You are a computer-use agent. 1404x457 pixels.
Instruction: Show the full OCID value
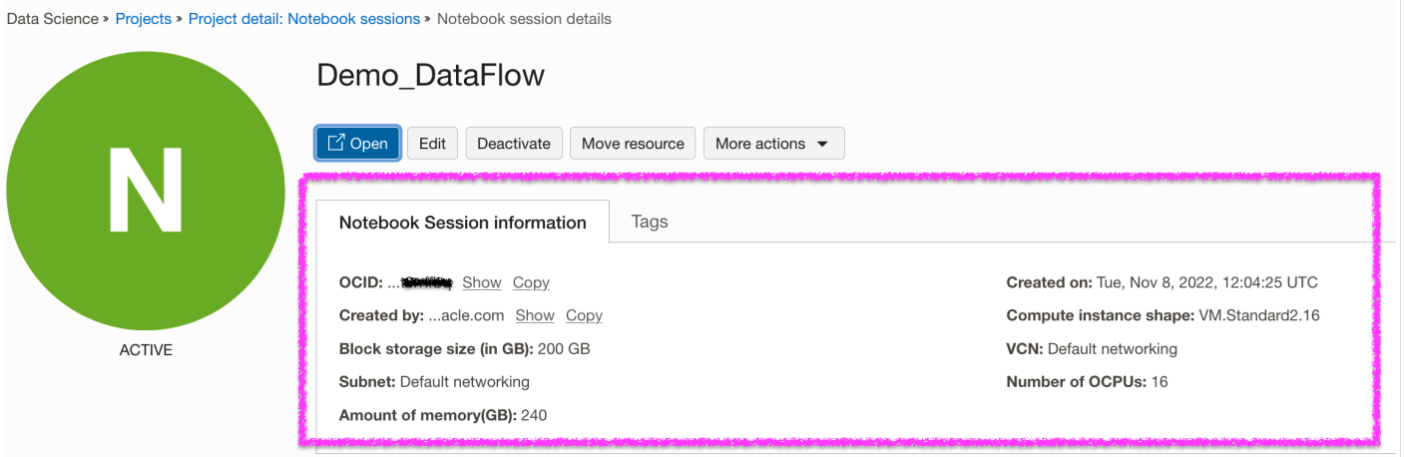482,282
